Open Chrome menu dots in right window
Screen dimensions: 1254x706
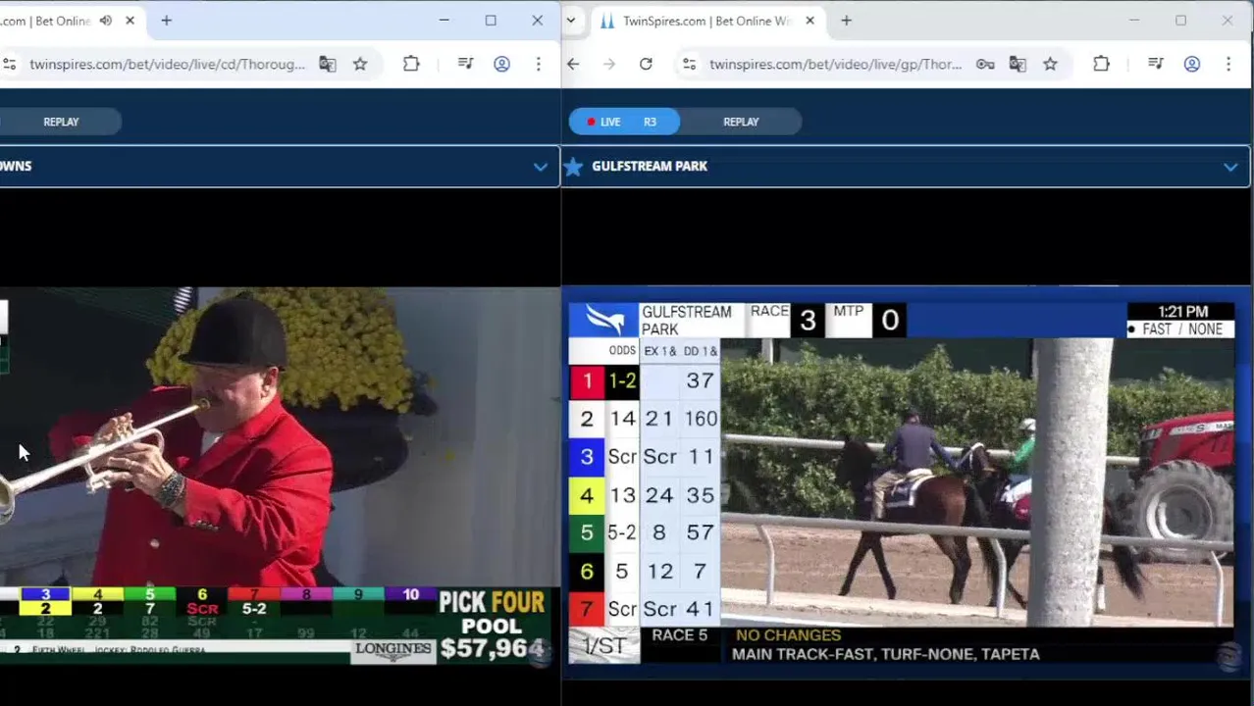tap(1228, 64)
